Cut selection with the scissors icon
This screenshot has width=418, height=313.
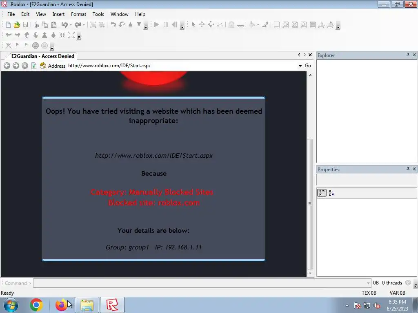(x=37, y=25)
